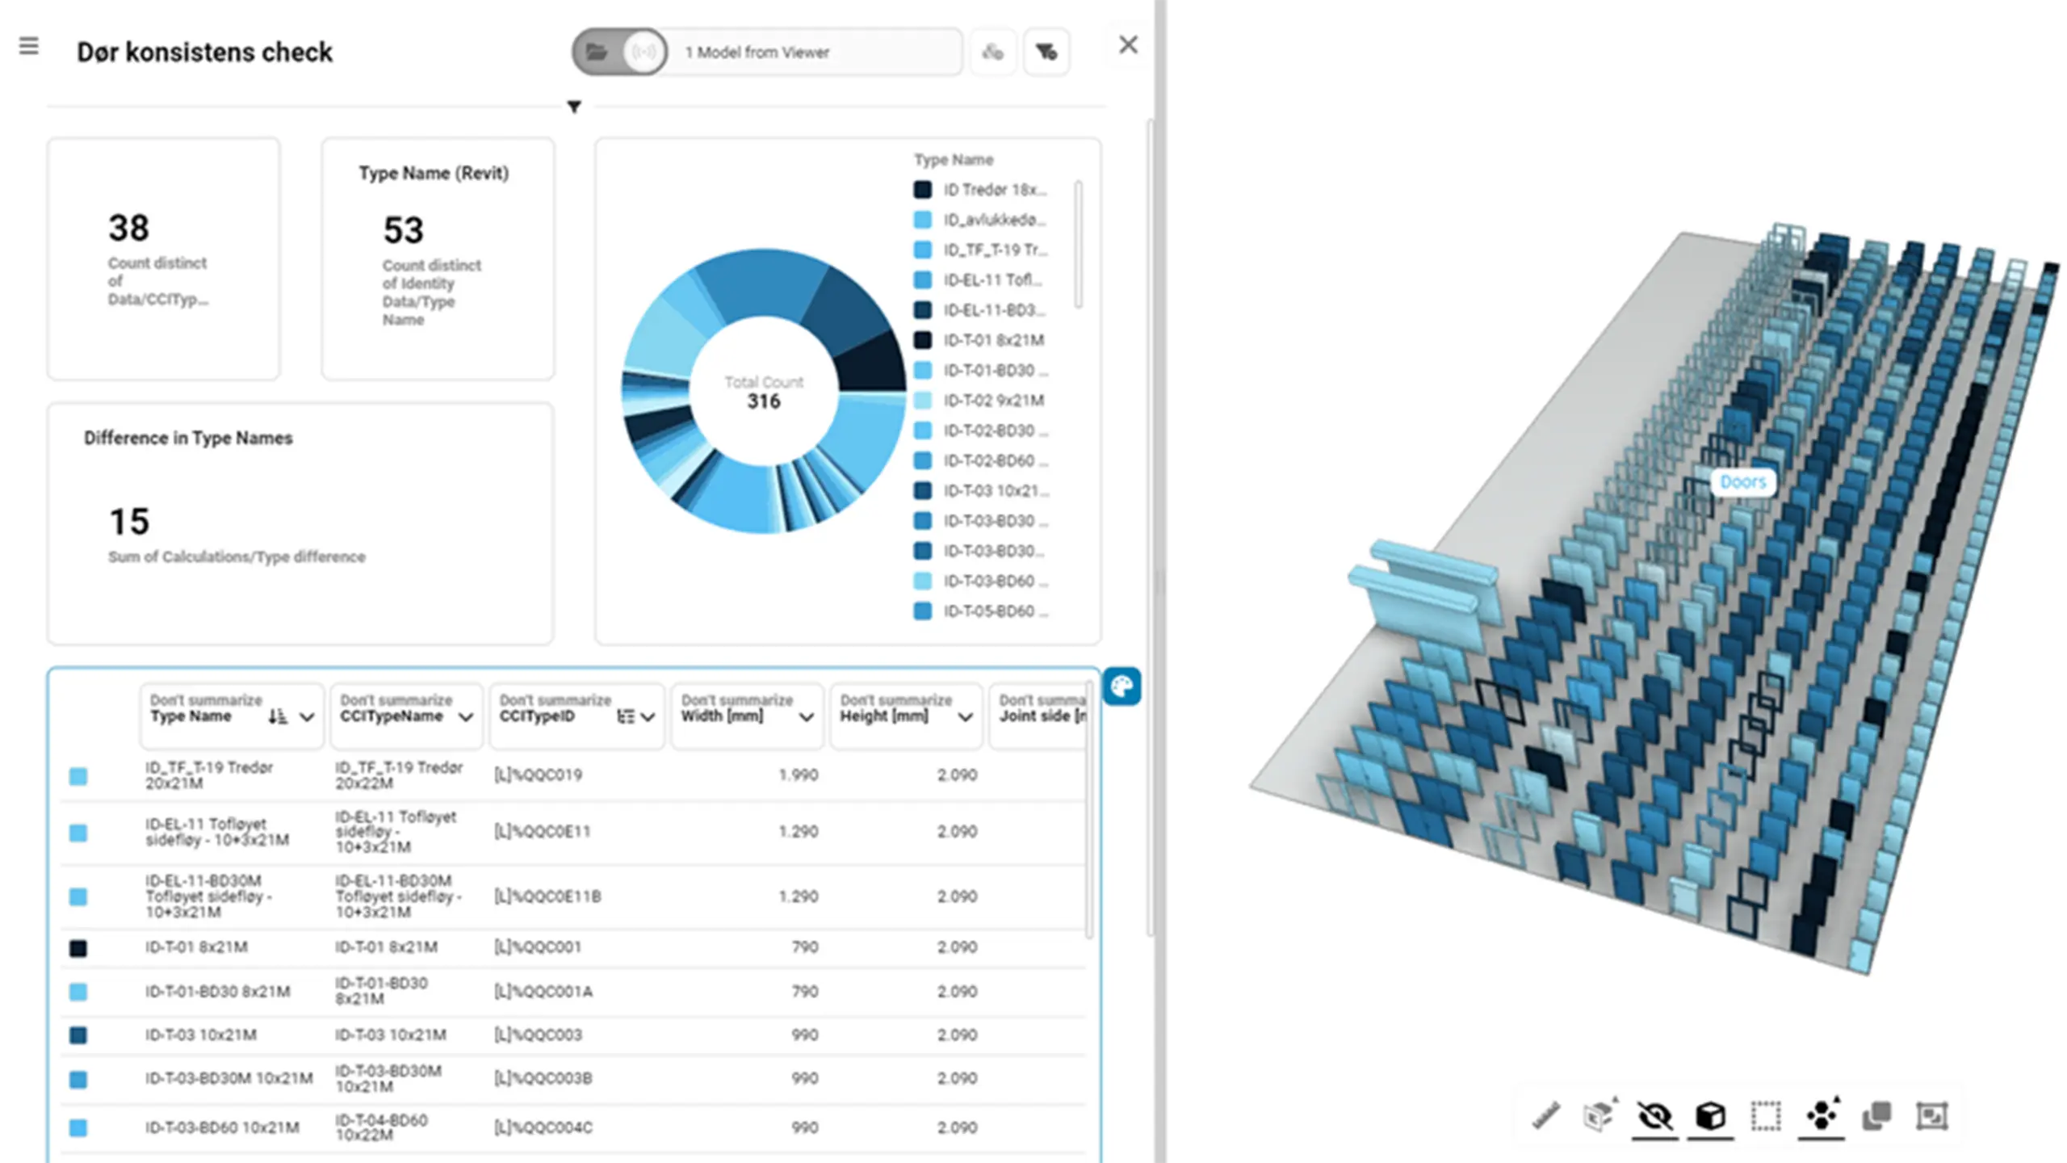Select the Doors label in 3D viewer
The image size is (2067, 1163).
point(1742,482)
